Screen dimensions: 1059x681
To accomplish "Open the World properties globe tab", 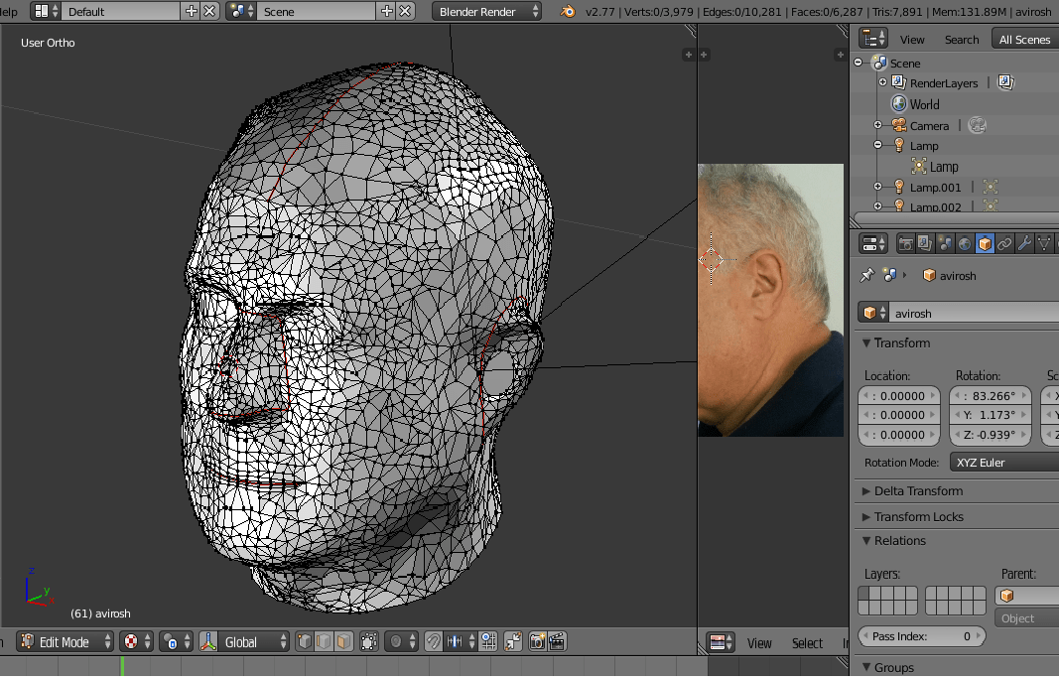I will 965,244.
